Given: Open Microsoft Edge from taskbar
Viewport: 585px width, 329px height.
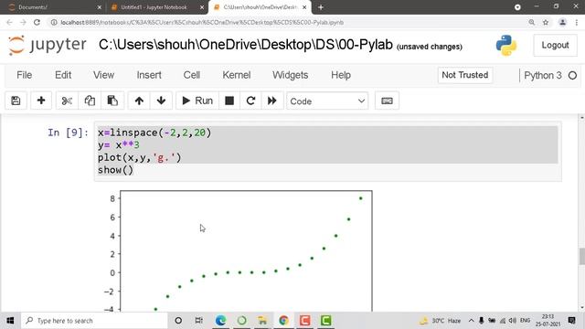Looking at the screenshot, I should (x=220, y=321).
